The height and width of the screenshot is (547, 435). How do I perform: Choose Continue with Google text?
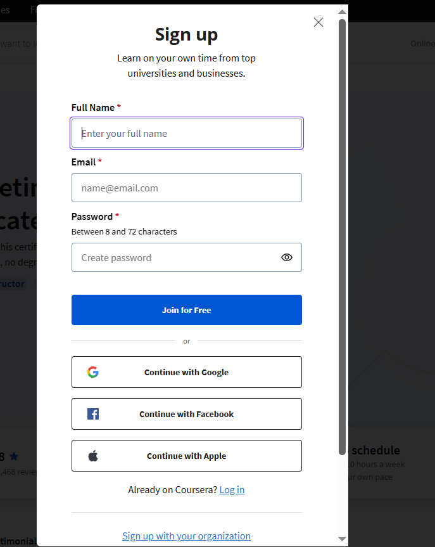(x=186, y=372)
